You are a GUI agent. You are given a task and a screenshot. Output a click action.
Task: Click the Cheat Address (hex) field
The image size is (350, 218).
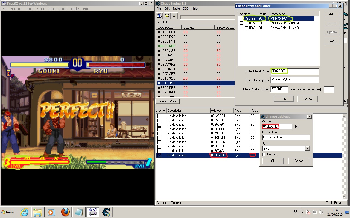[279, 89]
